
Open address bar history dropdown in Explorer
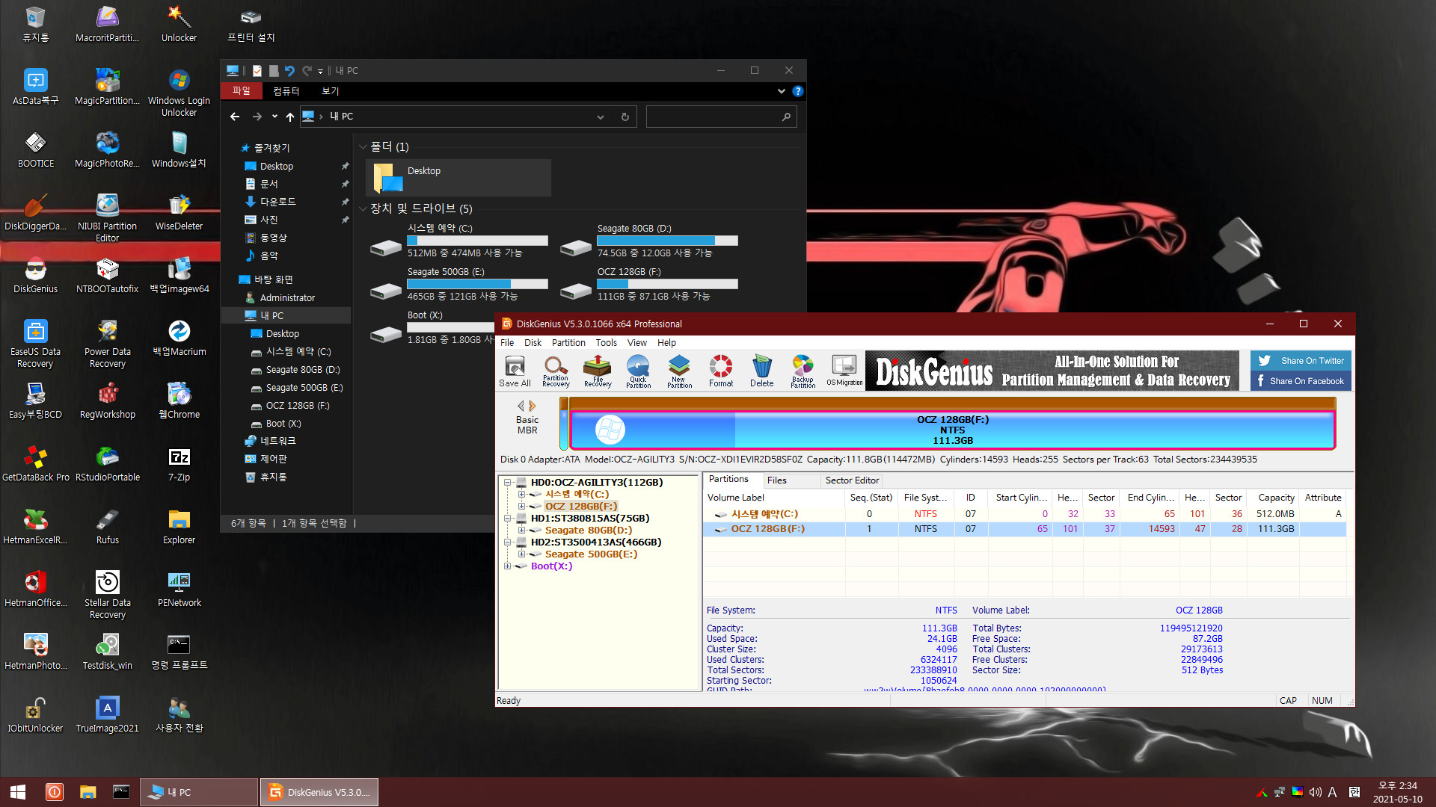coord(600,117)
